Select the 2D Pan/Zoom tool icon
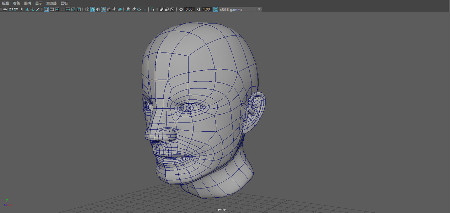The image size is (450, 213). 32,9
